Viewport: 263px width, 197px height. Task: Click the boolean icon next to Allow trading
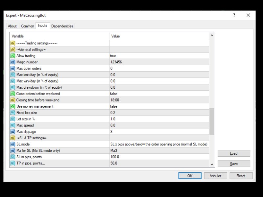point(12,56)
